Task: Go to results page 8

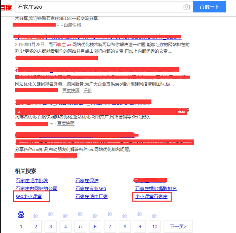Action: (125, 226)
